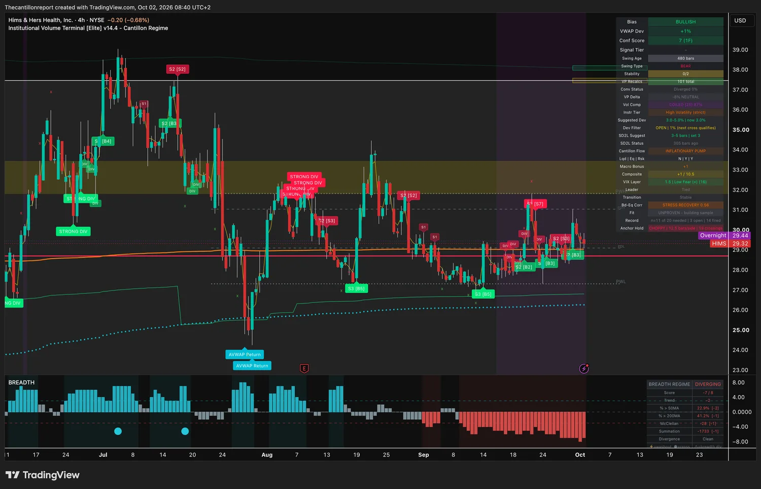Select the breadth Score '-7 / 8' value
This screenshot has width=761, height=489.
click(708, 393)
